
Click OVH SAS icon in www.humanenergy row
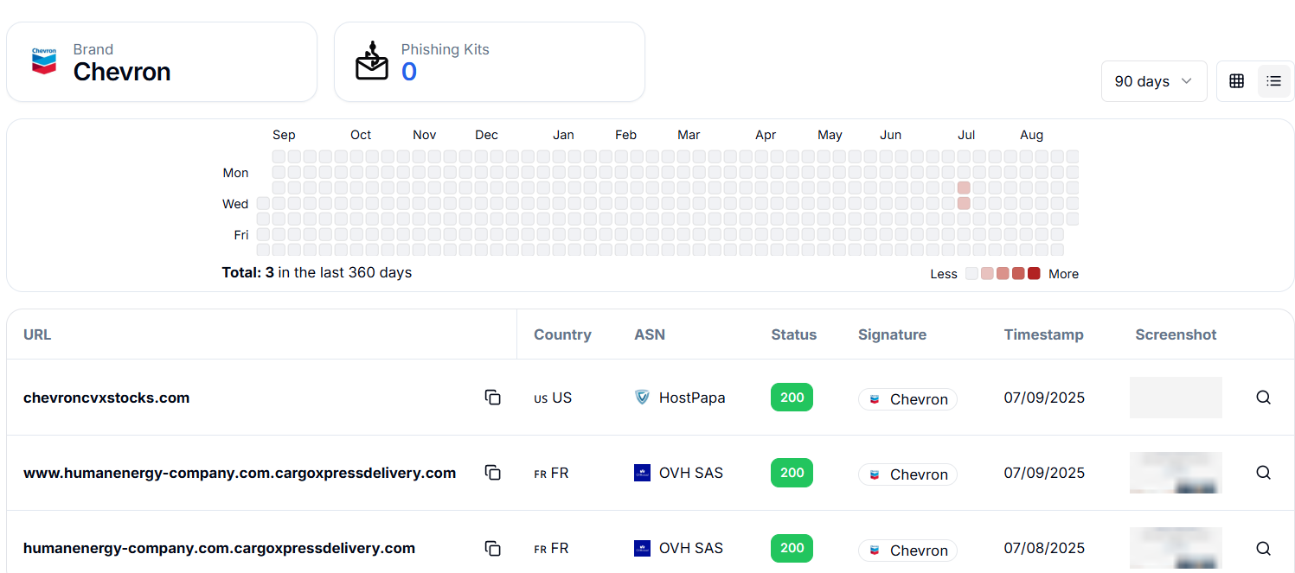[642, 473]
